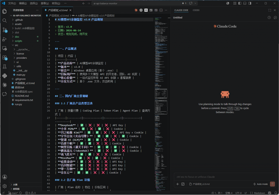Open the Manage gear settings
The height and width of the screenshot is (195, 279).
click(5, 186)
